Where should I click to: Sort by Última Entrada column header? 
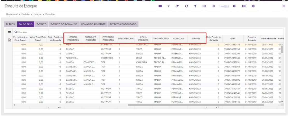[268, 39]
